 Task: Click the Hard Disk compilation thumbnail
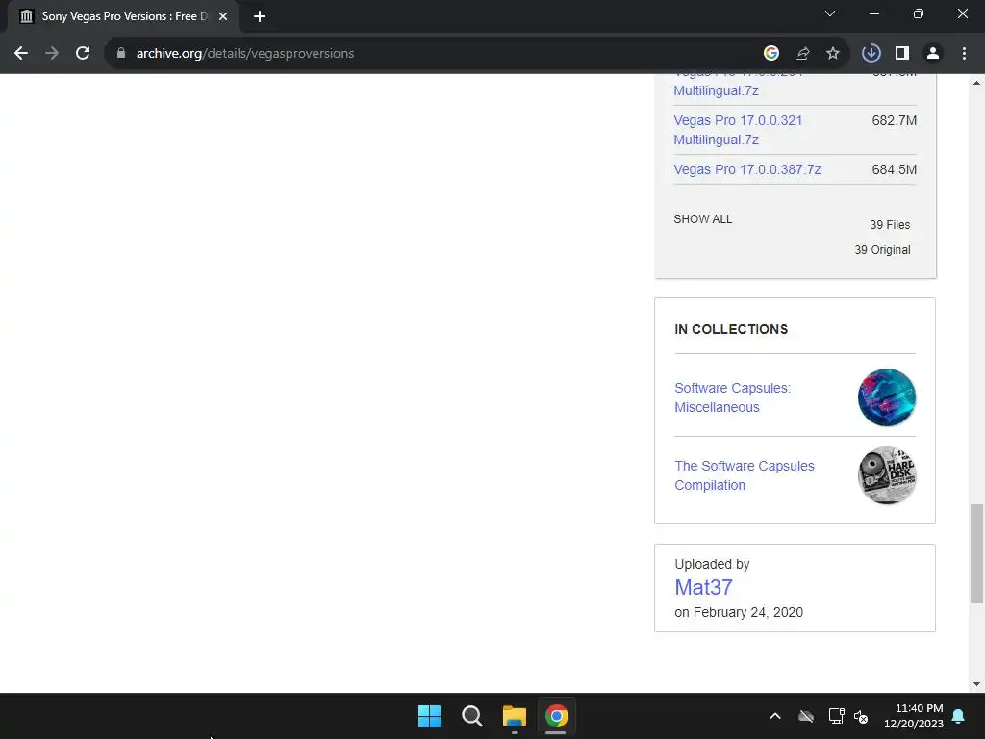point(886,475)
